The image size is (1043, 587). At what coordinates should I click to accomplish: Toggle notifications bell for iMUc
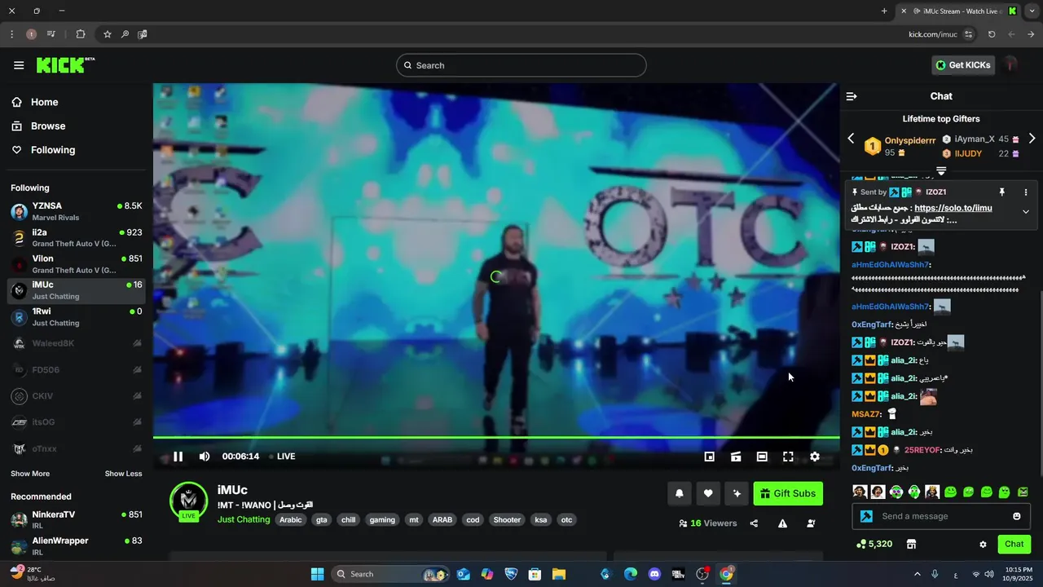pos(679,493)
